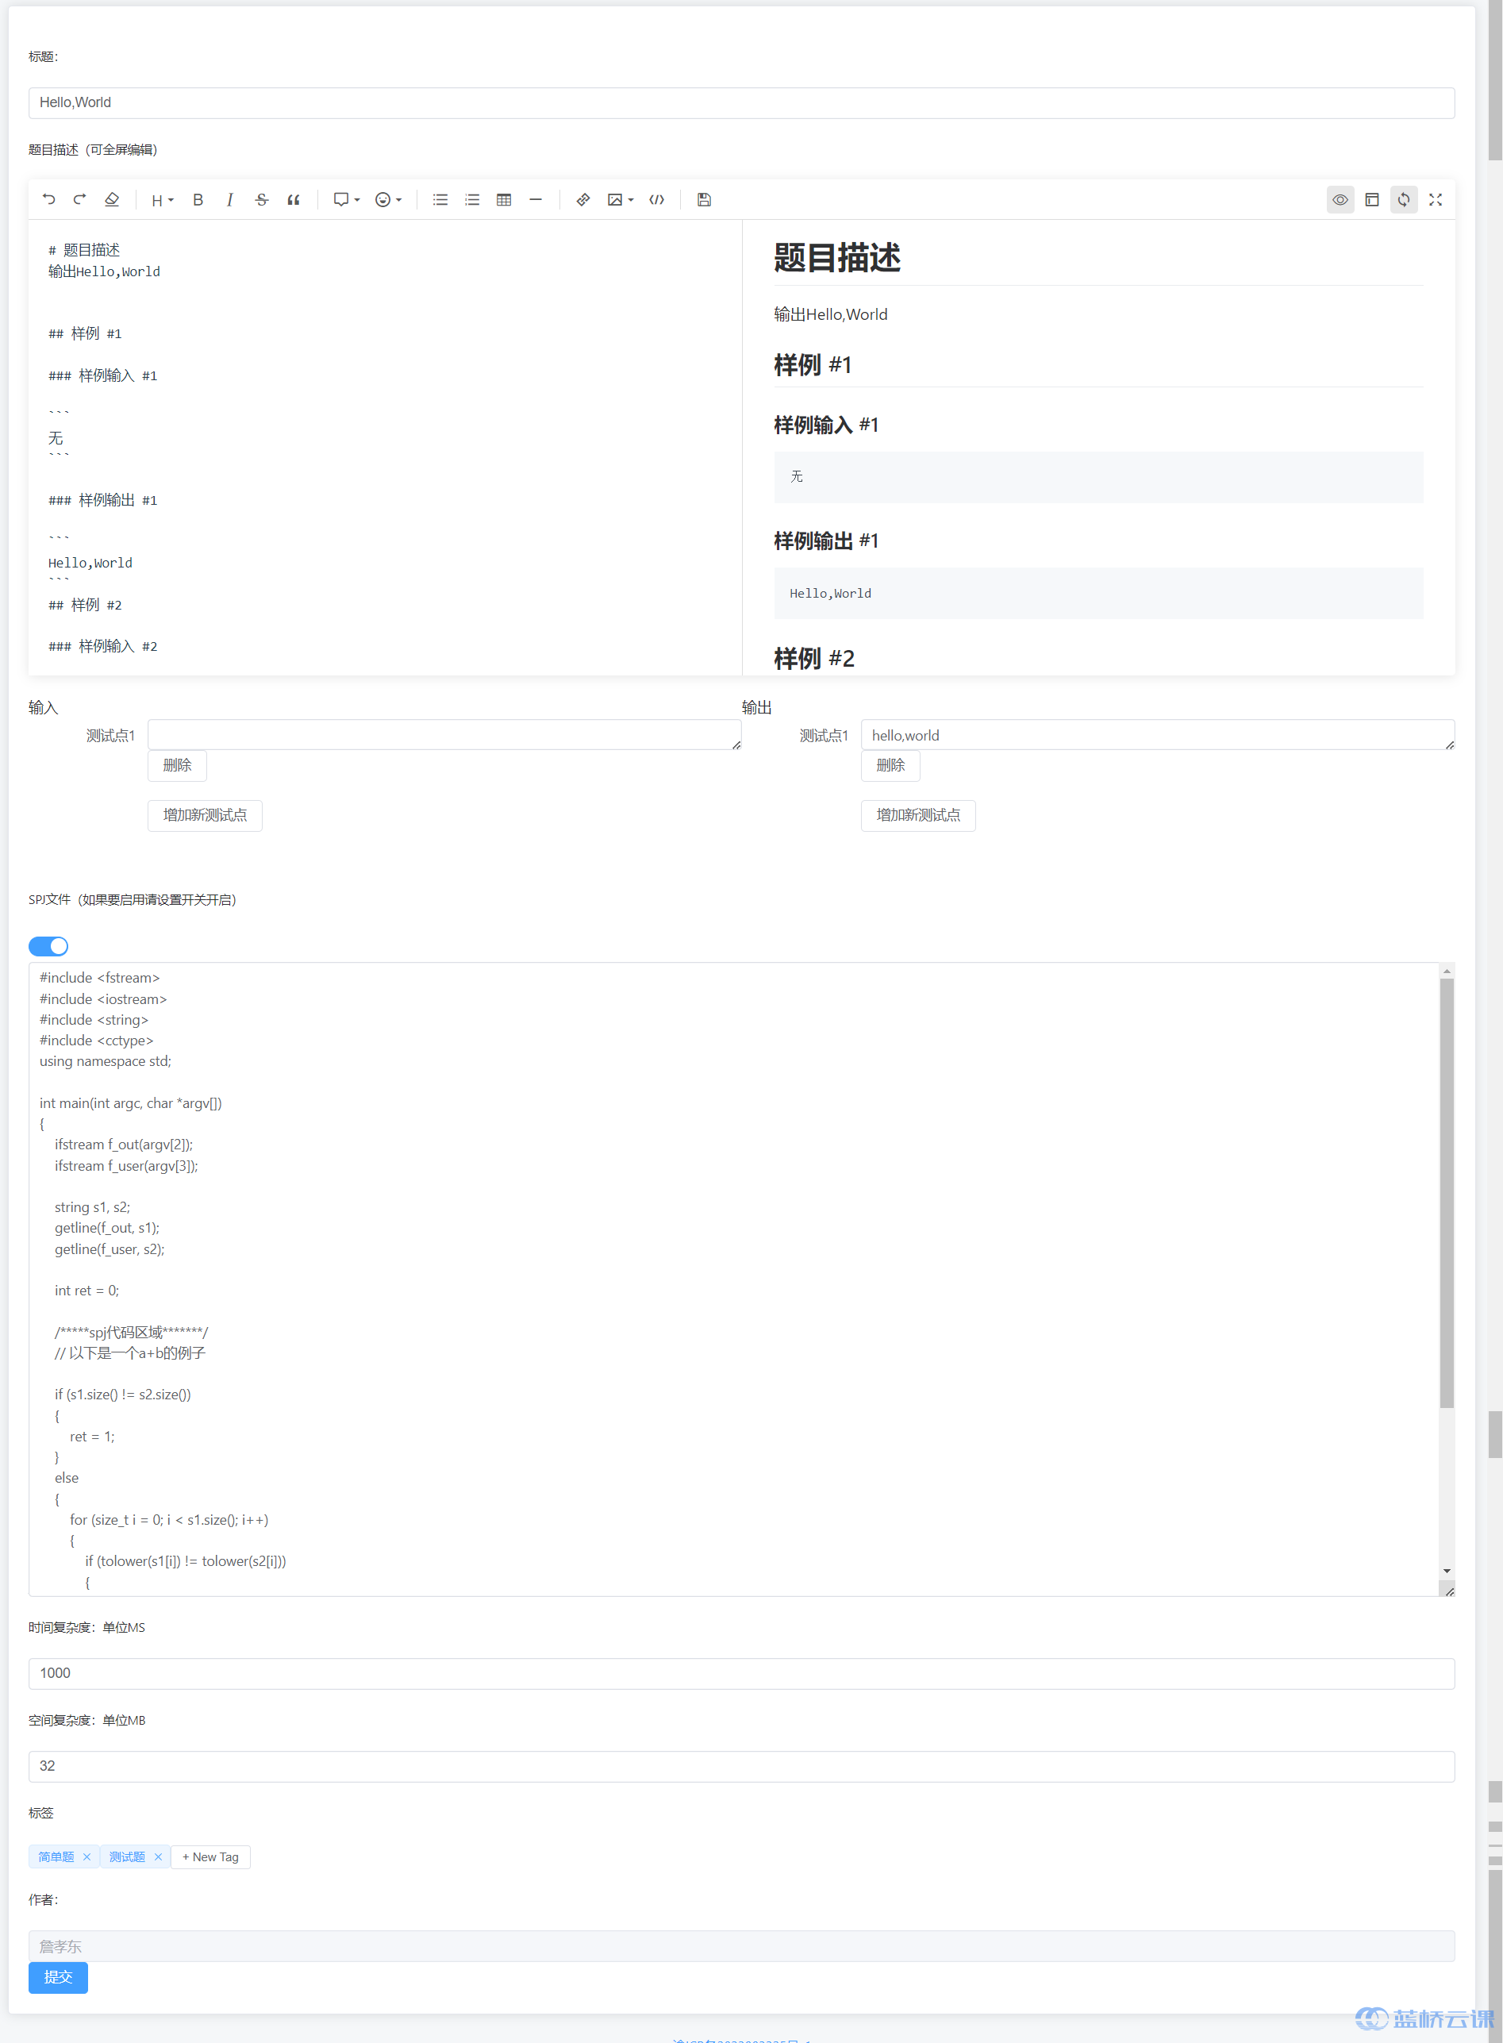Add a new input test point
This screenshot has width=1503, height=2043.
[x=205, y=814]
